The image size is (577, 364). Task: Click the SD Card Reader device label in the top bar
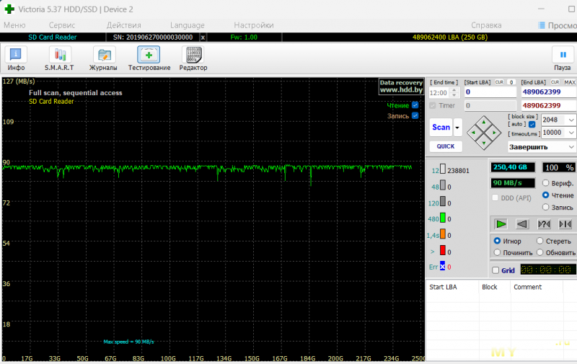pos(53,37)
